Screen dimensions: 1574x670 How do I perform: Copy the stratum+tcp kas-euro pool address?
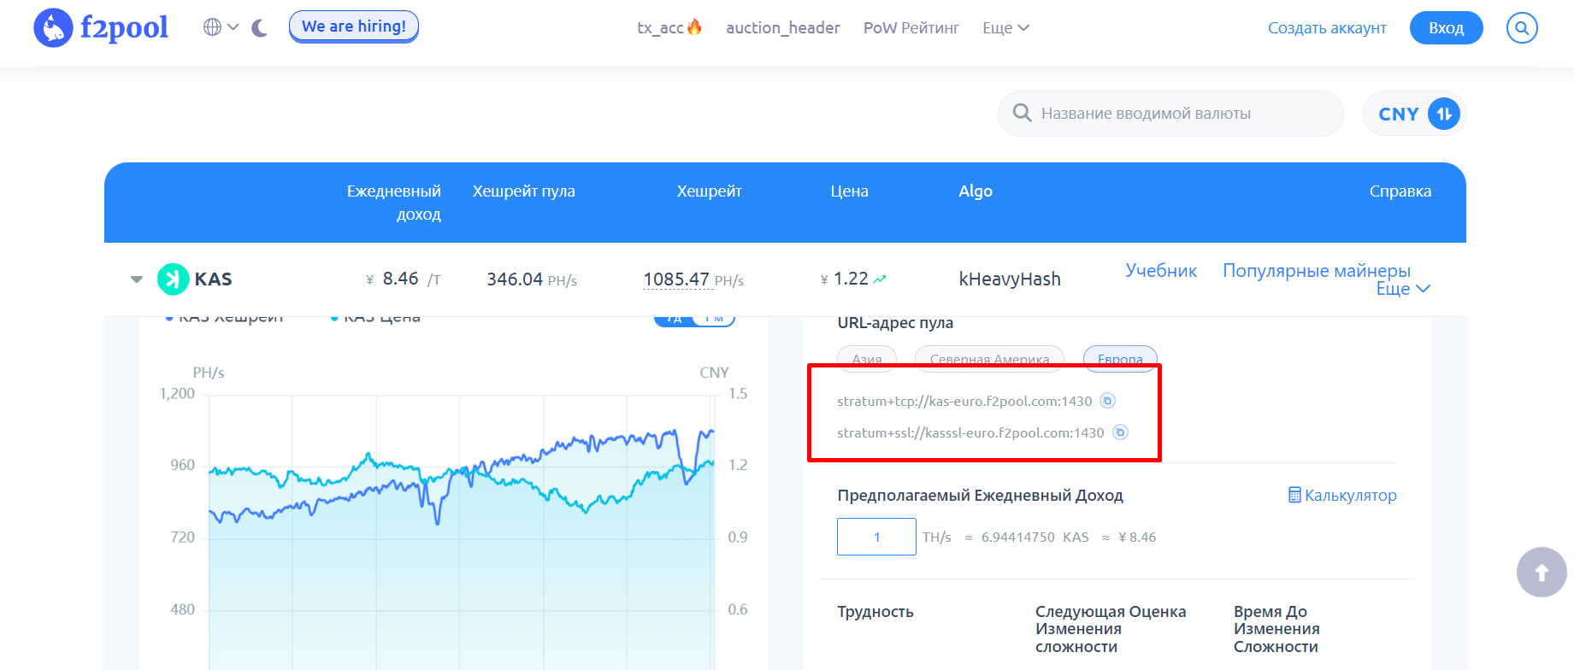[x=1107, y=401]
